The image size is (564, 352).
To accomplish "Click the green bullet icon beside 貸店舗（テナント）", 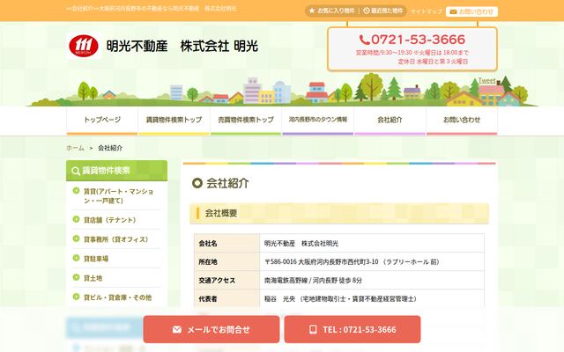I will (76, 219).
